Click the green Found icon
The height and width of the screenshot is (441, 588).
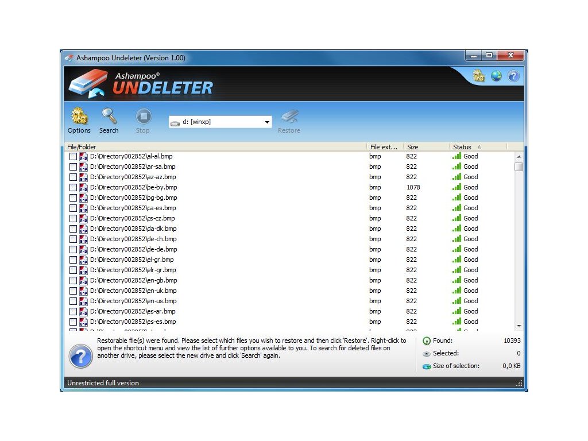(427, 341)
